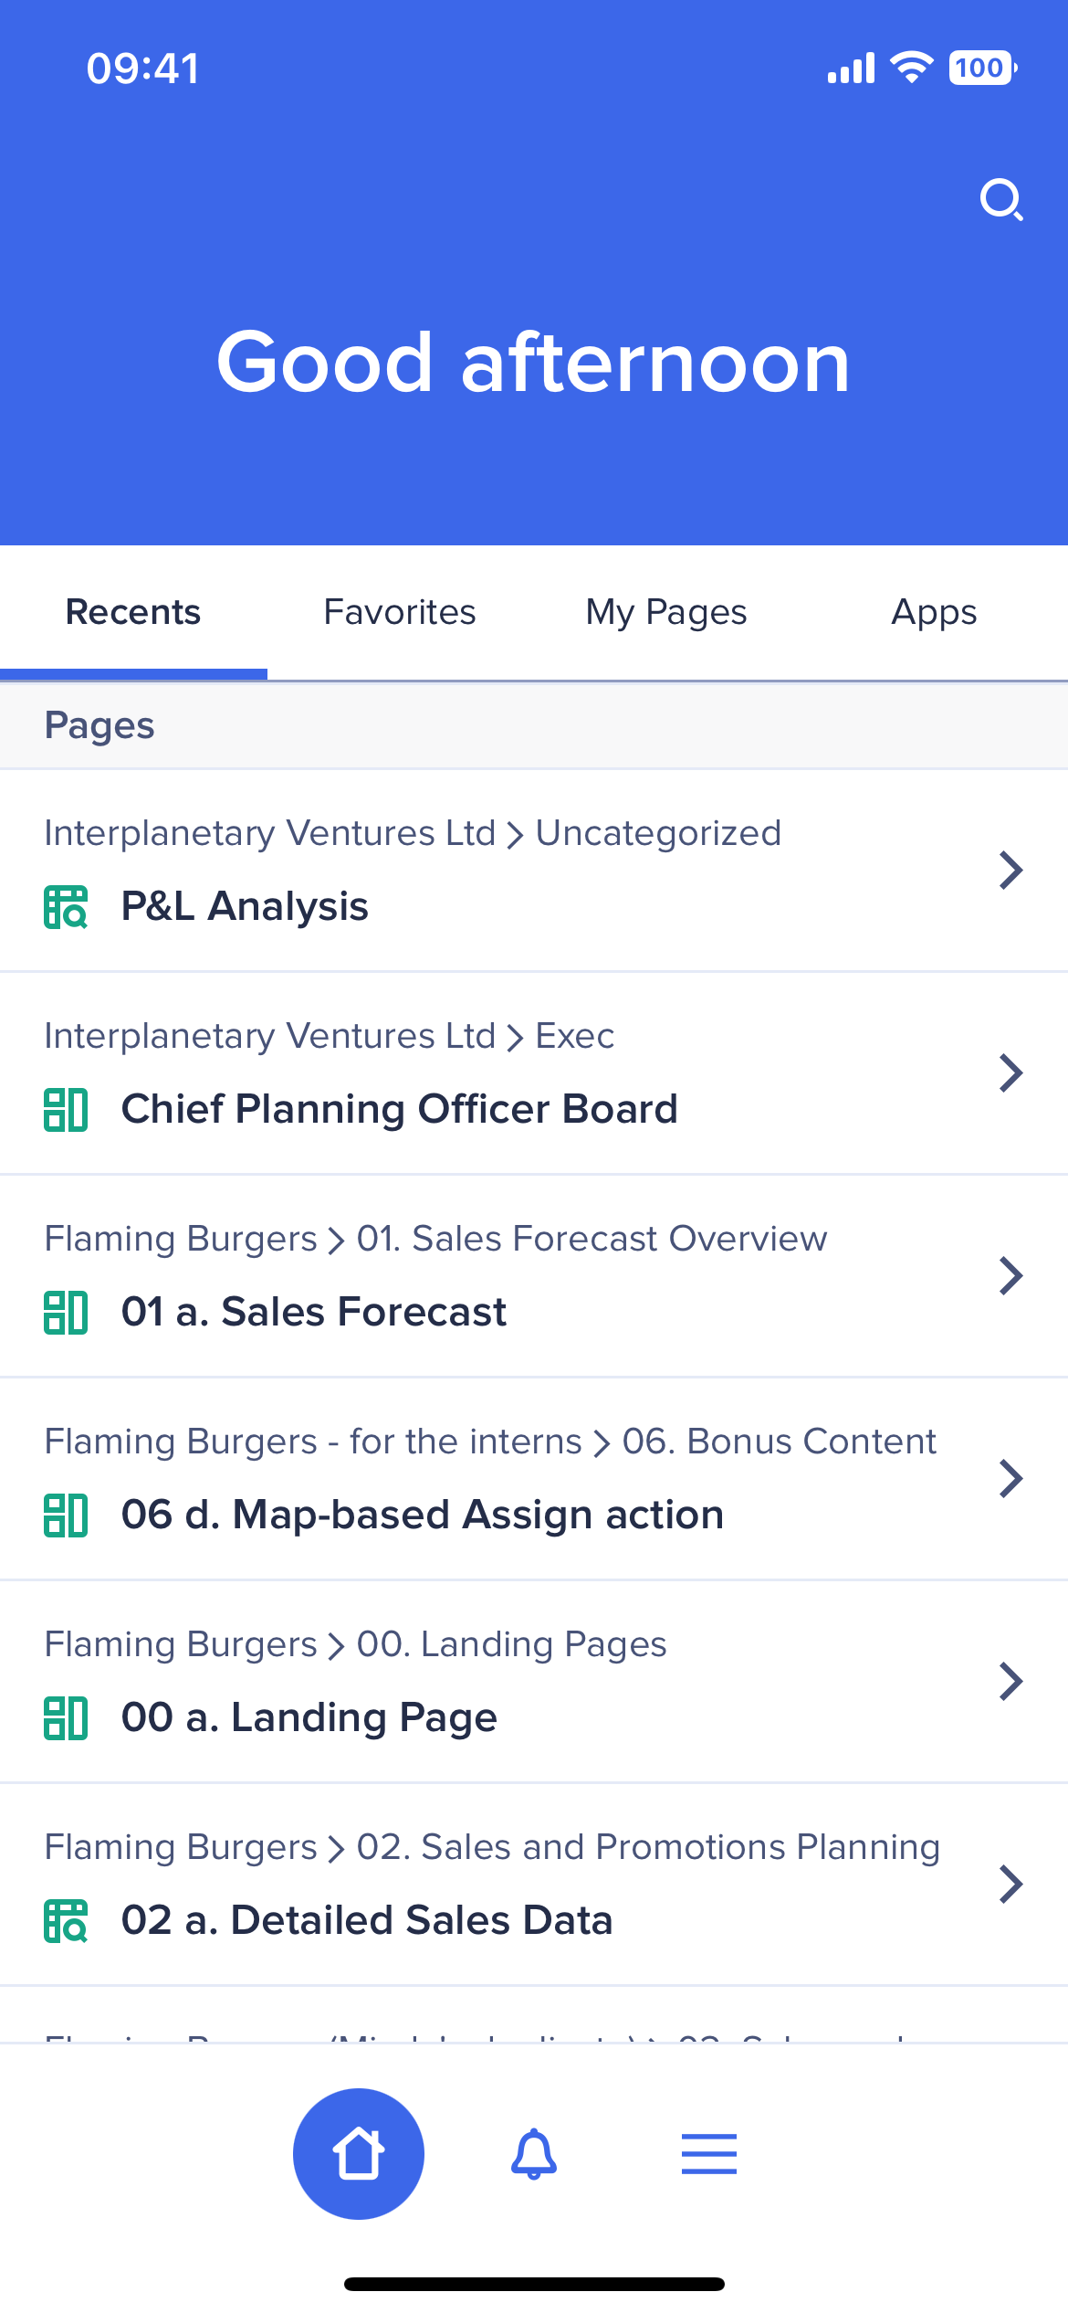The image size is (1068, 2313).
Task: Expand the P&L Analysis page entry
Action: pos(1010,870)
